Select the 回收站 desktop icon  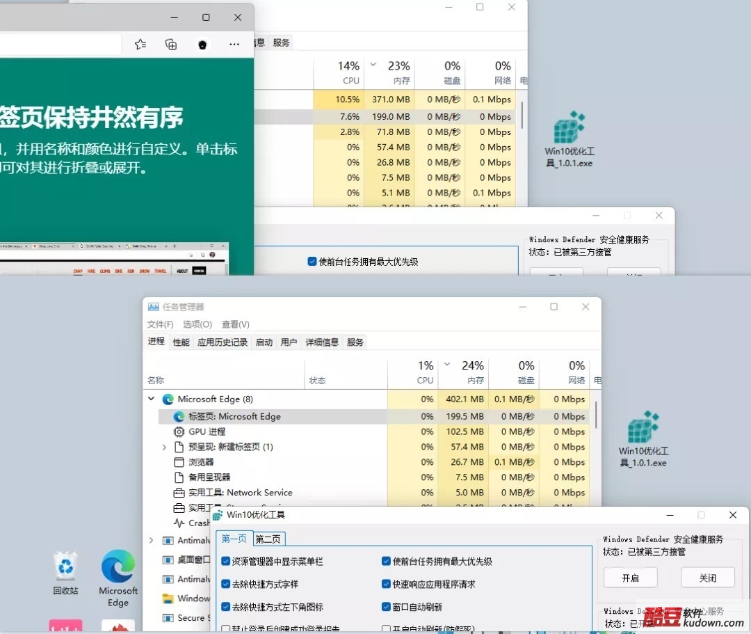tap(65, 573)
